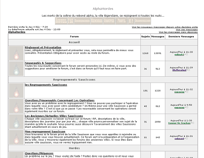Screen dimensions: 204x158
Task: Open the Mon regroupement Saucisson forum
Action: pos(45,131)
